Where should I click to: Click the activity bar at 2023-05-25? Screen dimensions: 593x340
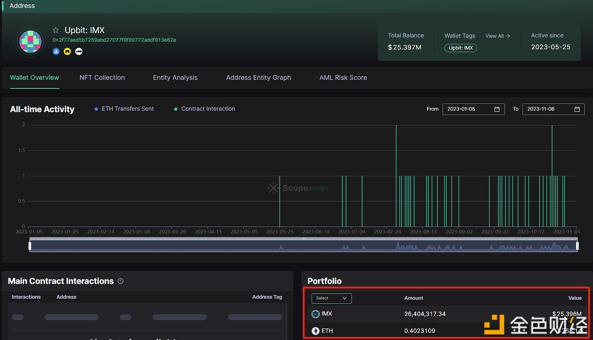pyautogui.click(x=280, y=201)
